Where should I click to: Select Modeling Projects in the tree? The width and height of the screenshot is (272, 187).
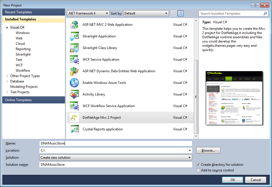coord(24,87)
